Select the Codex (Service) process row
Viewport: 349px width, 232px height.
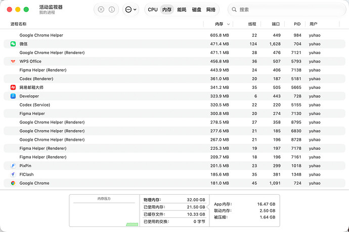174,105
